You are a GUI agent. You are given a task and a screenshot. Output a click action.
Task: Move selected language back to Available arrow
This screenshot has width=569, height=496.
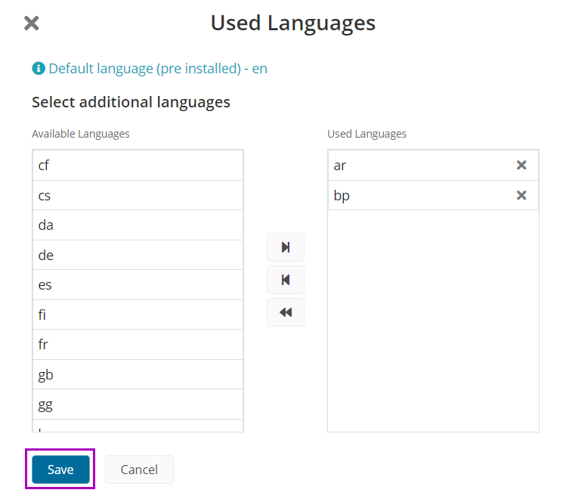(286, 280)
